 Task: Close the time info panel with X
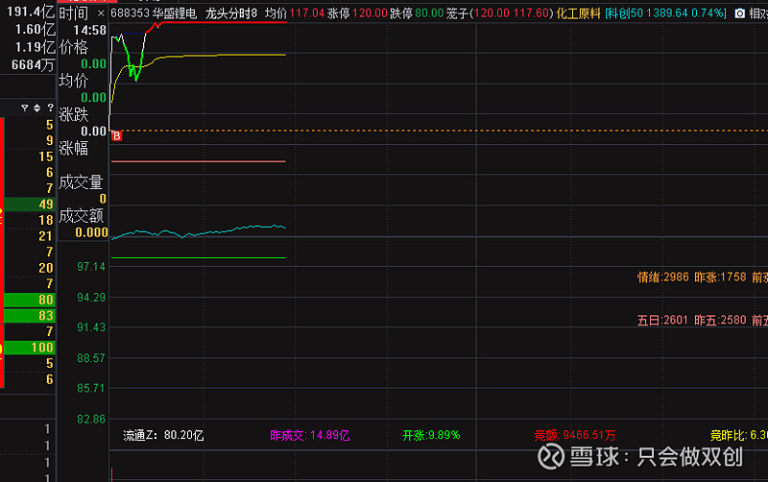(x=103, y=14)
